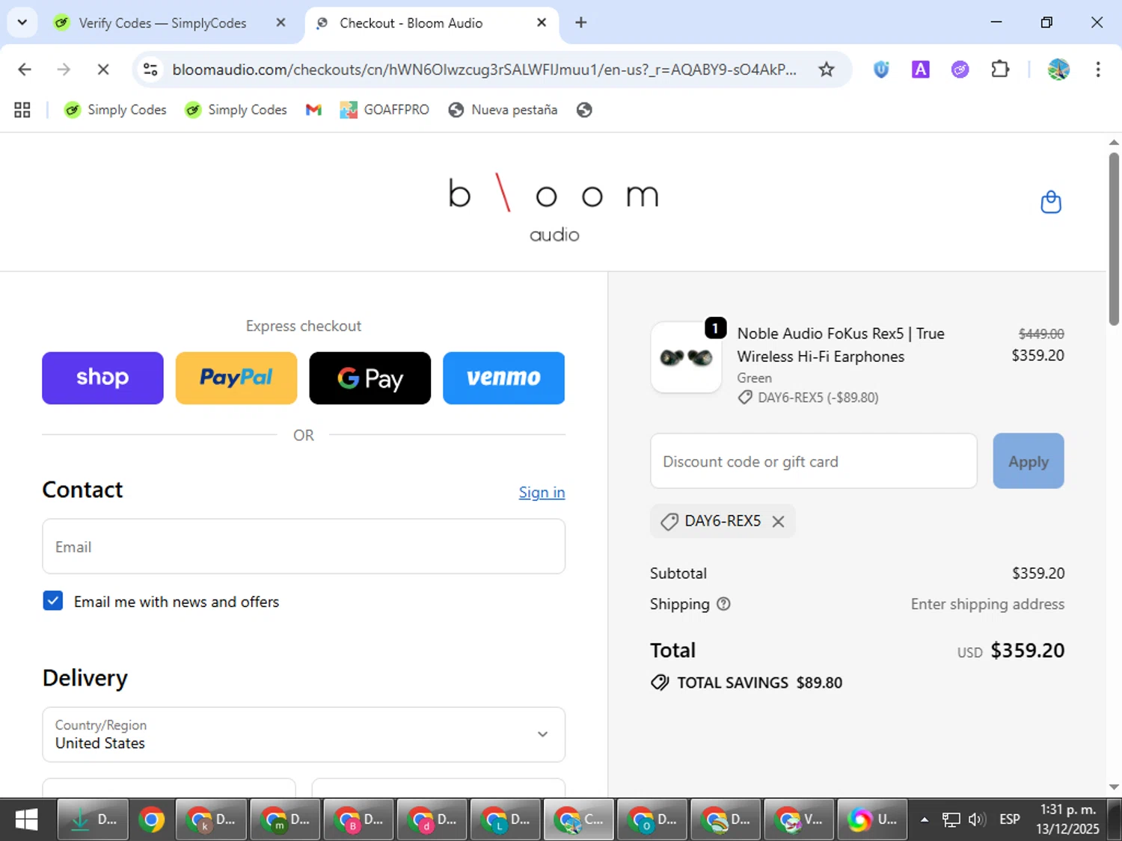
Task: Click the browser address bar URL
Action: tap(484, 70)
